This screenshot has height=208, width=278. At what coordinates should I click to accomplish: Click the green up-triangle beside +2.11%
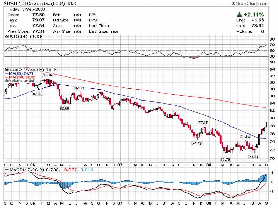(x=239, y=15)
